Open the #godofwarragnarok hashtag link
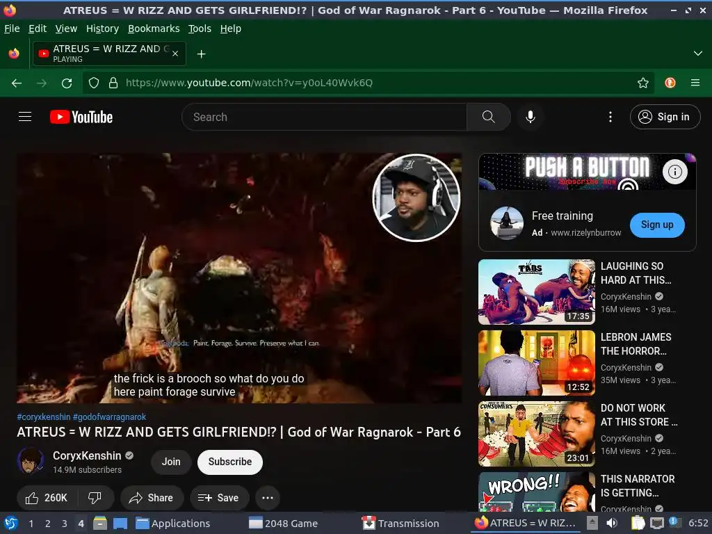Image resolution: width=712 pixels, height=534 pixels. tap(109, 416)
